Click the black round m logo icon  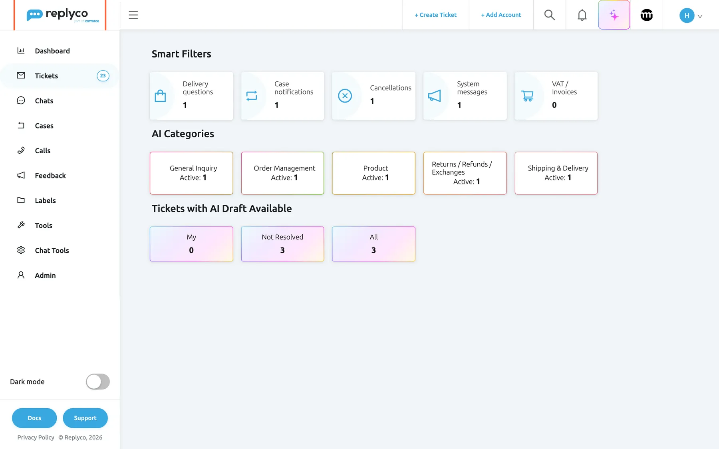[x=646, y=15]
